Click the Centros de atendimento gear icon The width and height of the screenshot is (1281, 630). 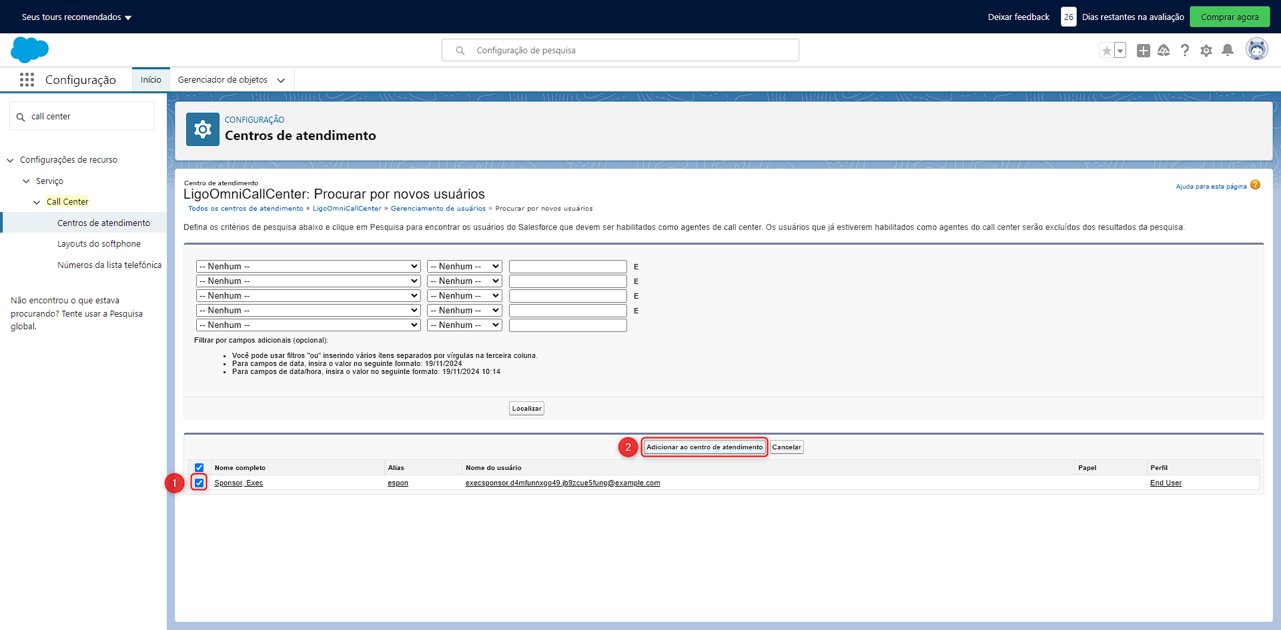[x=203, y=129]
